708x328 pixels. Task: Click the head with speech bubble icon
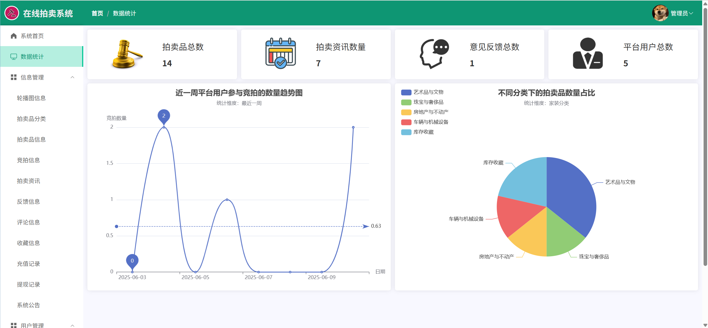pyautogui.click(x=434, y=54)
